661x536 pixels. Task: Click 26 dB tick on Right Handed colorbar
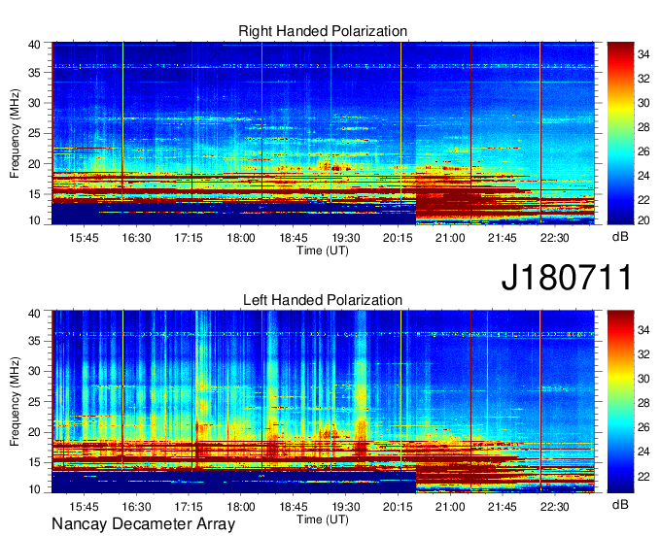(x=644, y=151)
